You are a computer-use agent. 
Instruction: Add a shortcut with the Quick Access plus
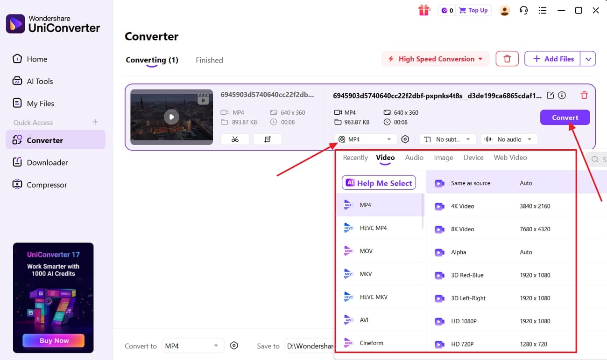(95, 122)
